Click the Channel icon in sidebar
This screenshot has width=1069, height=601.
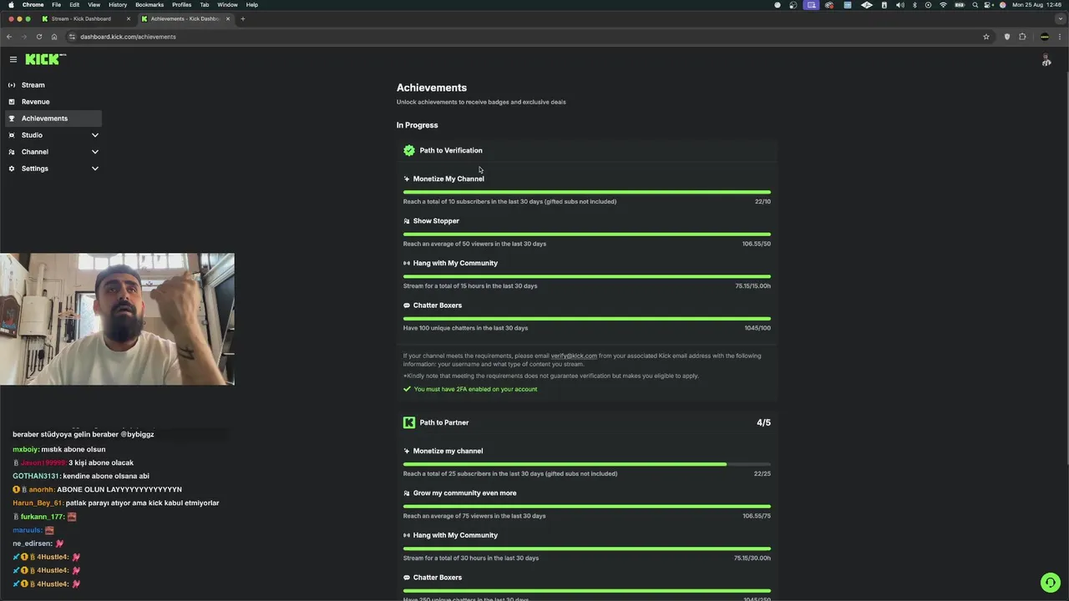click(12, 152)
